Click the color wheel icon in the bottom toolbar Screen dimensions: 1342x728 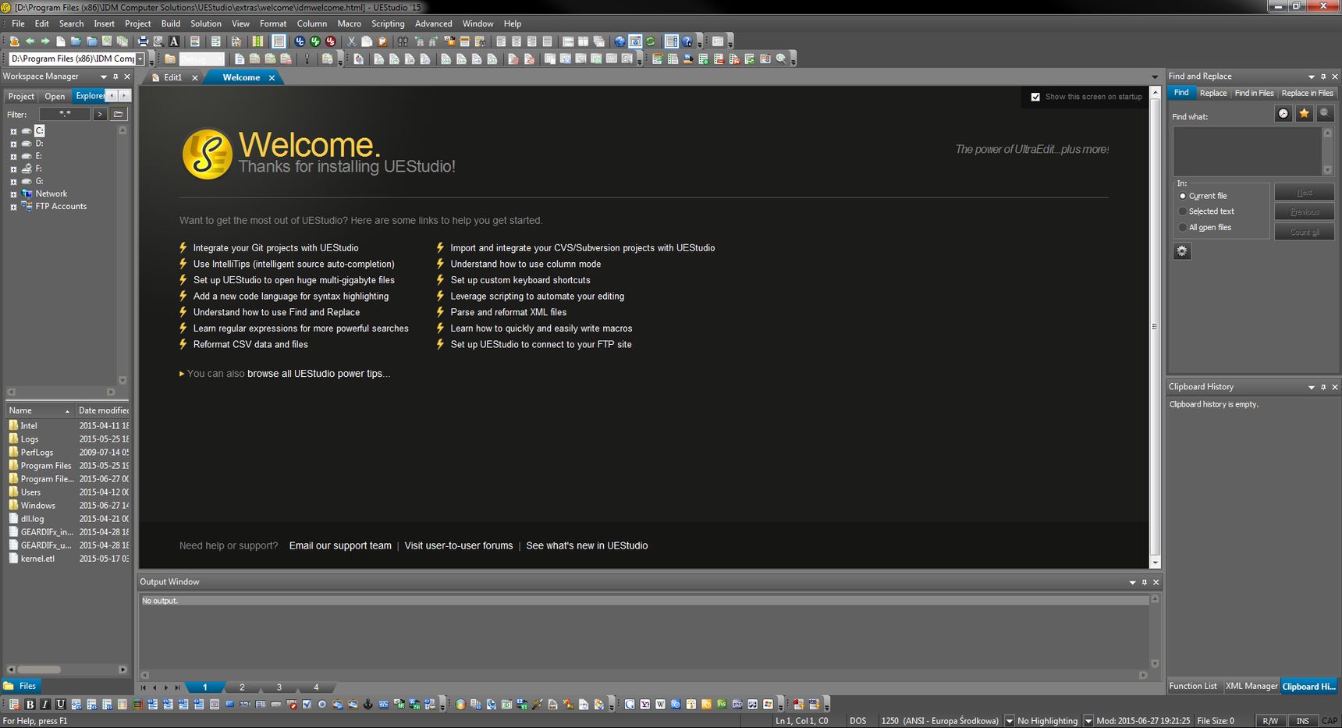tap(460, 705)
